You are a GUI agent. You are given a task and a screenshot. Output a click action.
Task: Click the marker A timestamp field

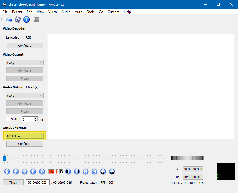193,169
